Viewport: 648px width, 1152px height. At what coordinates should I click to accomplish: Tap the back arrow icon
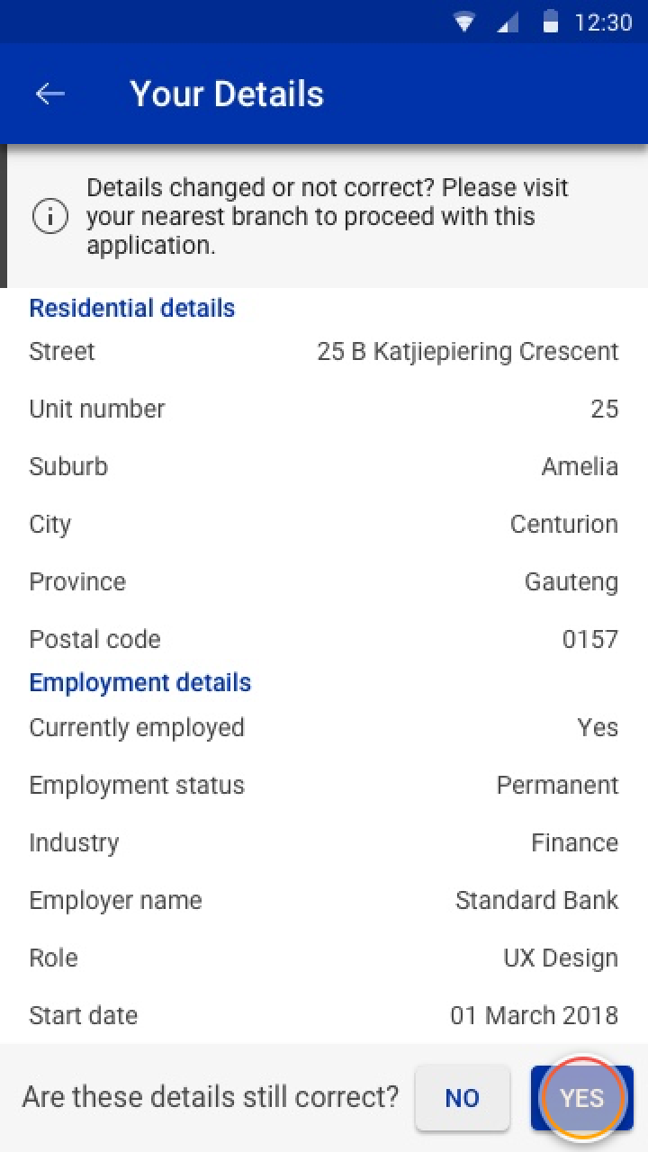pos(50,94)
